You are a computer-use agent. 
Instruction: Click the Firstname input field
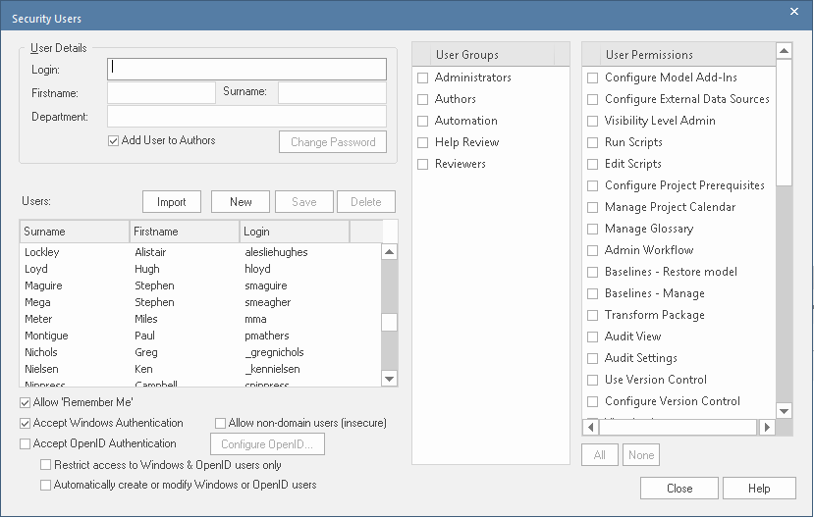[161, 92]
